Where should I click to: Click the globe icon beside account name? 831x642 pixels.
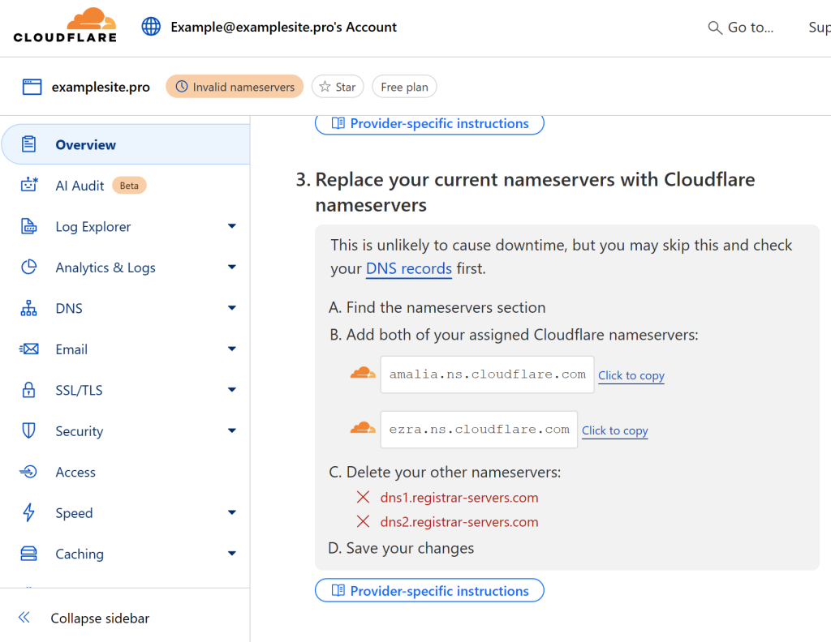(x=151, y=27)
